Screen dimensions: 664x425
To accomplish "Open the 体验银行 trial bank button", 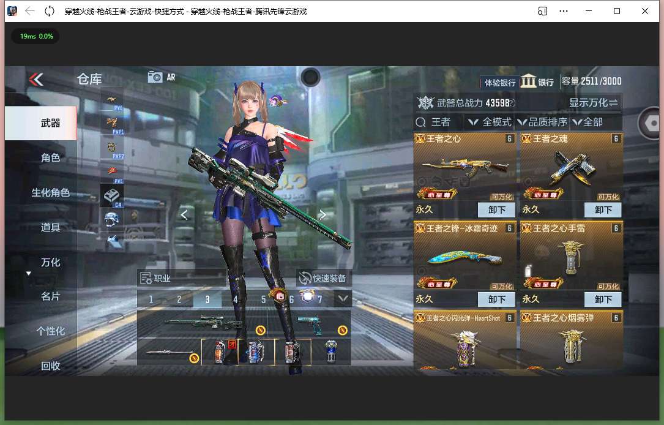I will click(x=500, y=83).
